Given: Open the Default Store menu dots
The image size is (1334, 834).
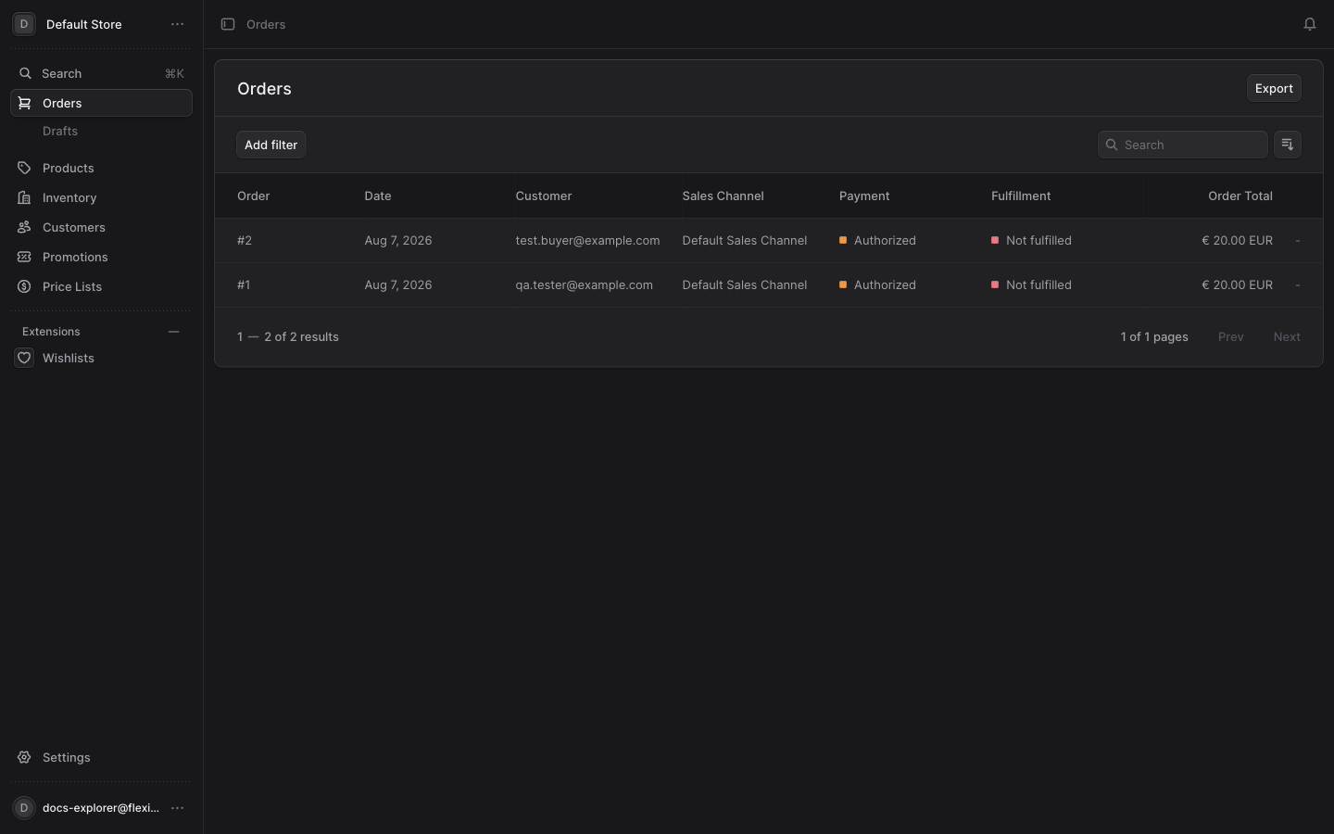Looking at the screenshot, I should click(x=177, y=24).
